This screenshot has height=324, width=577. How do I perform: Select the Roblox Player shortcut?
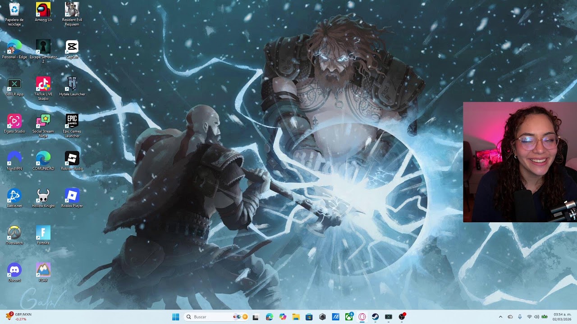[72, 198]
